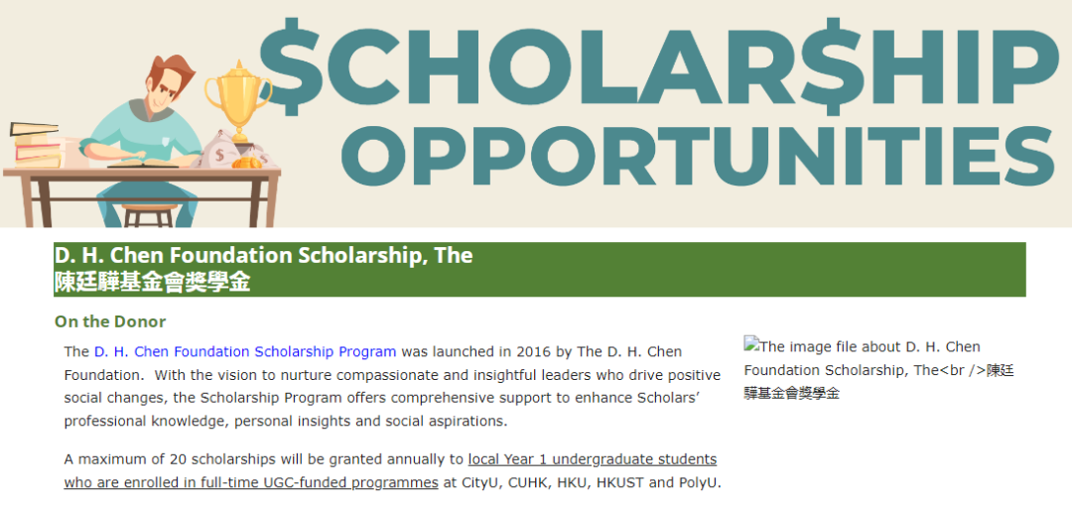Click the paragraph about a maximum of 20 scholarships
Screen dimensions: 1072x506
(x=393, y=471)
